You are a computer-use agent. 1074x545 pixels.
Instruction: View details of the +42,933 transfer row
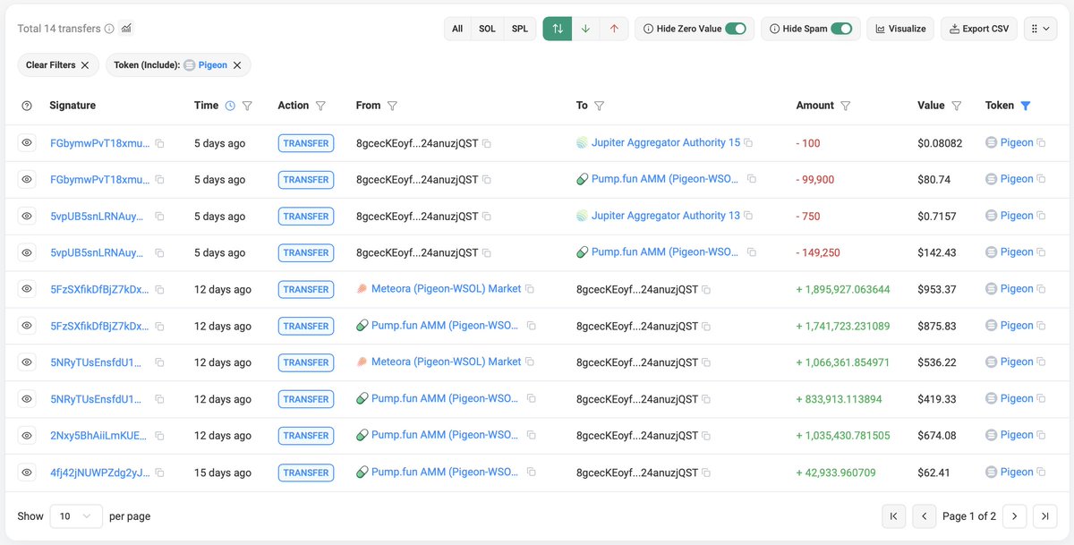27,473
